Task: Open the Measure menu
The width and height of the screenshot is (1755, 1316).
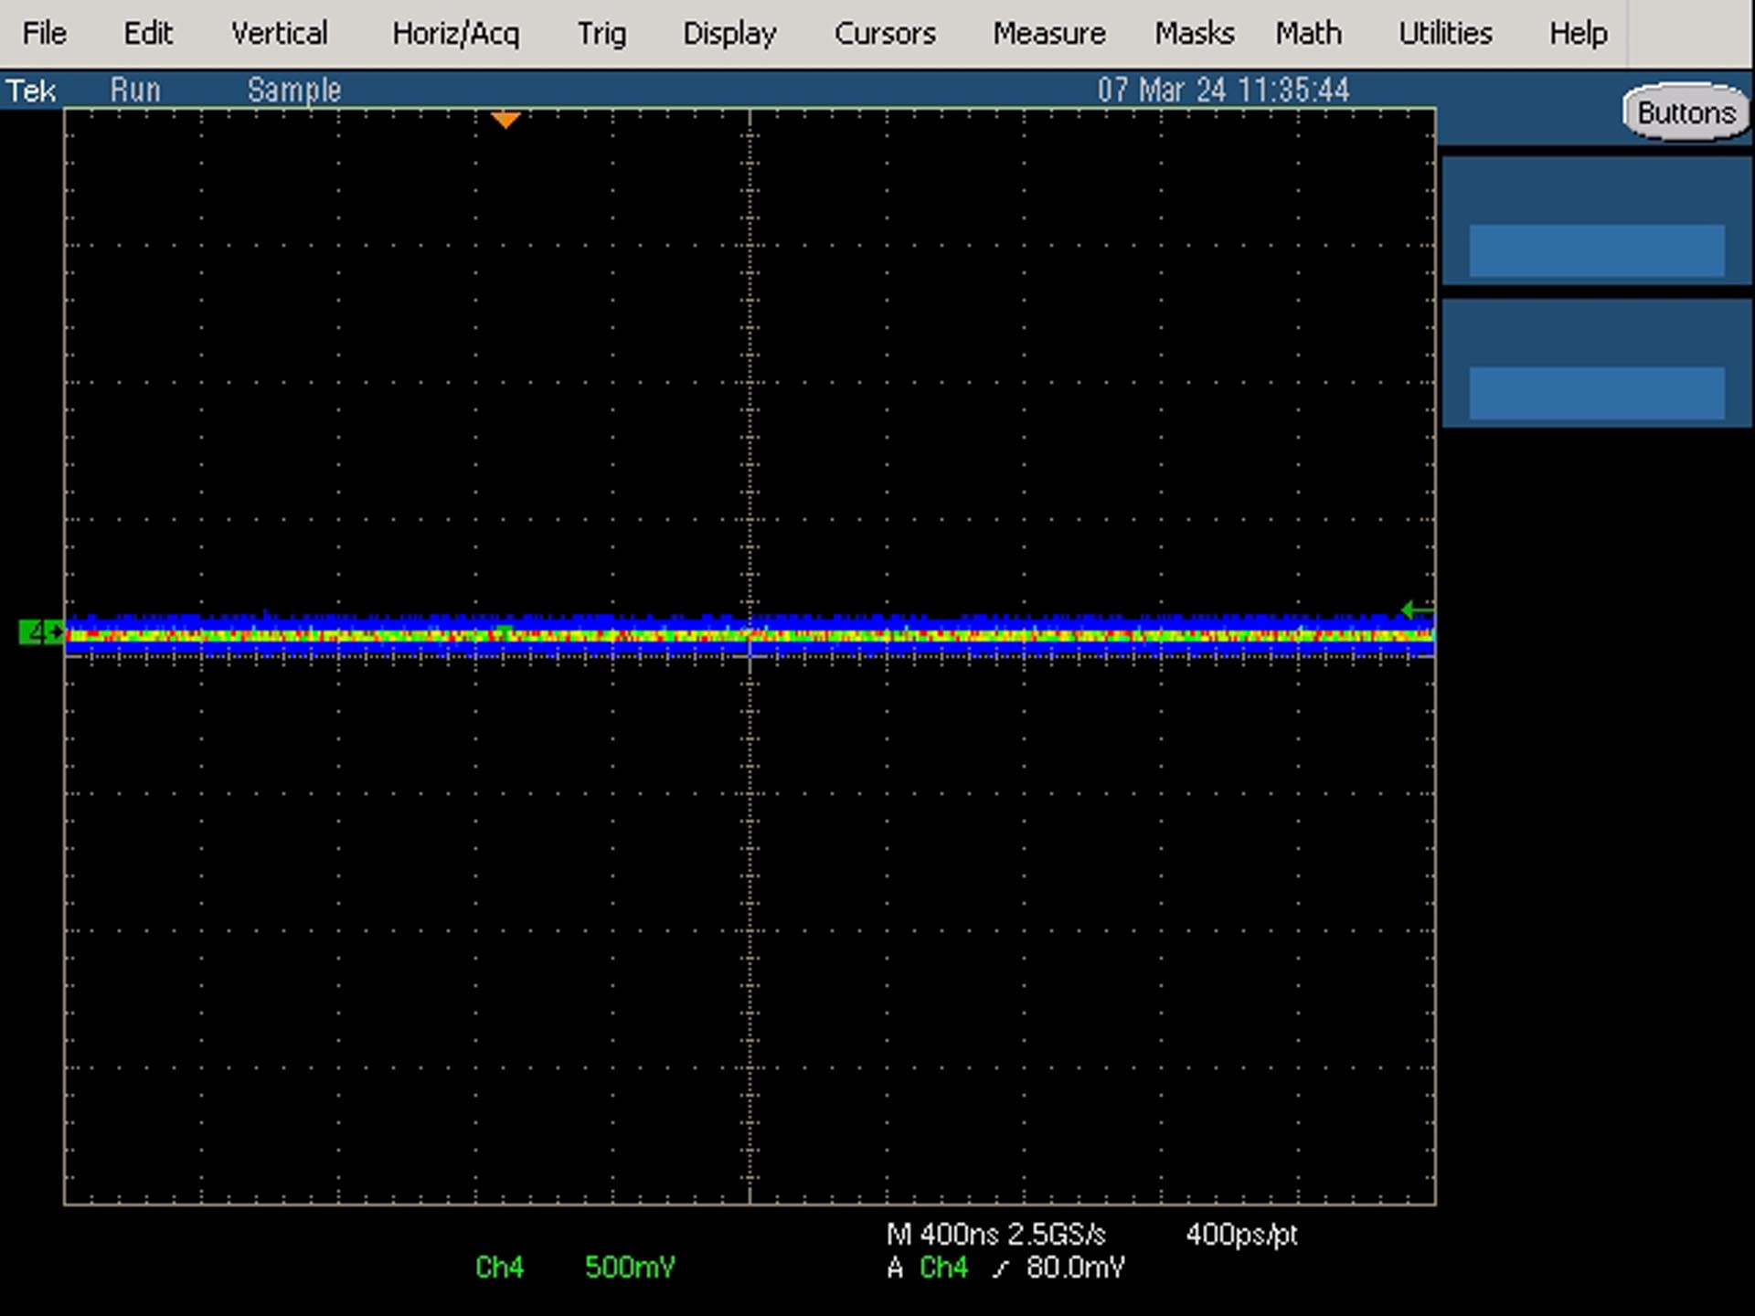Action: pyautogui.click(x=1049, y=34)
